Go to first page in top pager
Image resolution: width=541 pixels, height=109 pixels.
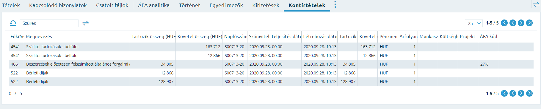tap(504, 23)
